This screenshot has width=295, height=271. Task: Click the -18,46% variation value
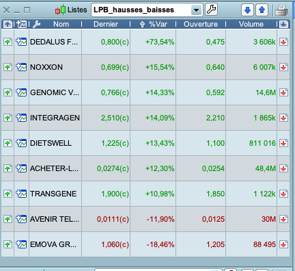pos(160,244)
